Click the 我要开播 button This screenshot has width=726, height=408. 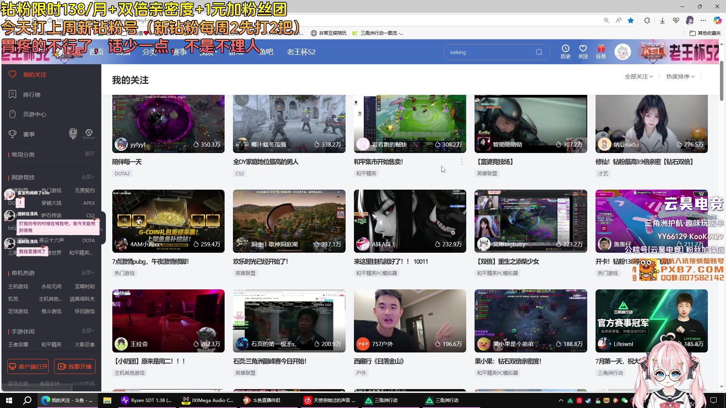coord(75,366)
